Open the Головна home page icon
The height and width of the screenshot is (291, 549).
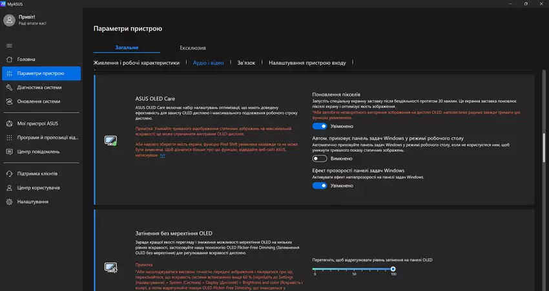9,59
